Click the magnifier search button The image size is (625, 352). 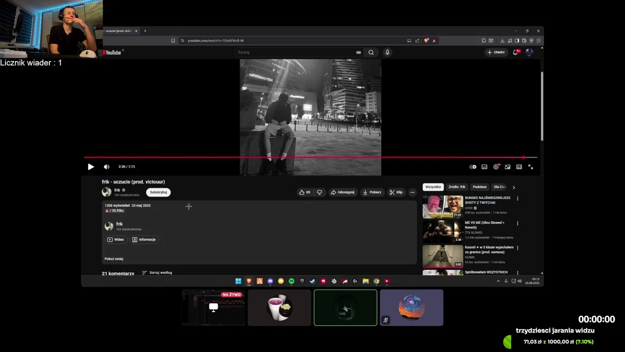(371, 52)
